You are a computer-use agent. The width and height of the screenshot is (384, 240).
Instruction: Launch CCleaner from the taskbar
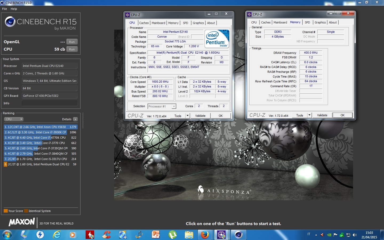(x=107, y=235)
